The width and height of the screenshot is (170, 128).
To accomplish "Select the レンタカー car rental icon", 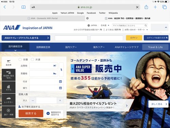I will [8, 100].
